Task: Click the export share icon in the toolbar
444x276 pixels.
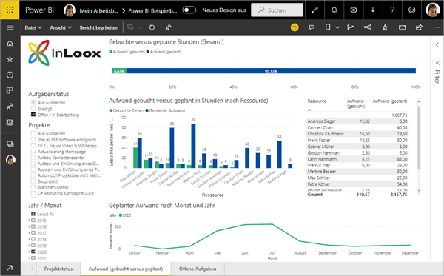Action: (x=419, y=27)
